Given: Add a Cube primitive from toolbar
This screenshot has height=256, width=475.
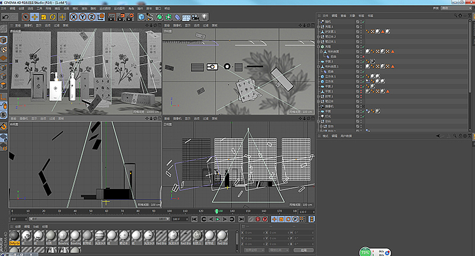Looking at the screenshot, I should click(x=141, y=17).
